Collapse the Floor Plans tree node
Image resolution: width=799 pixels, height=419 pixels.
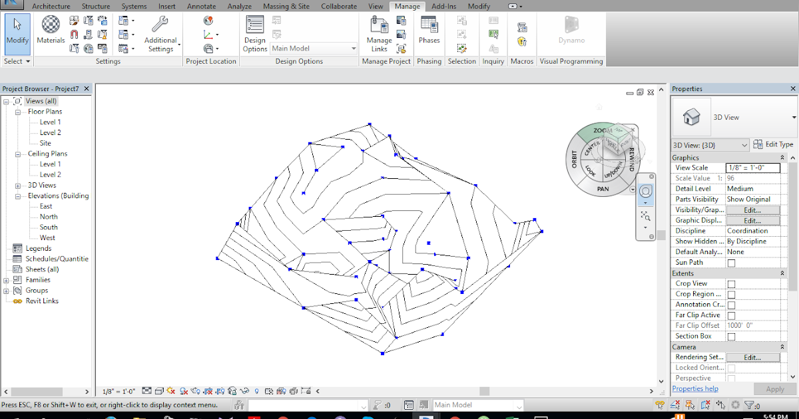17,111
